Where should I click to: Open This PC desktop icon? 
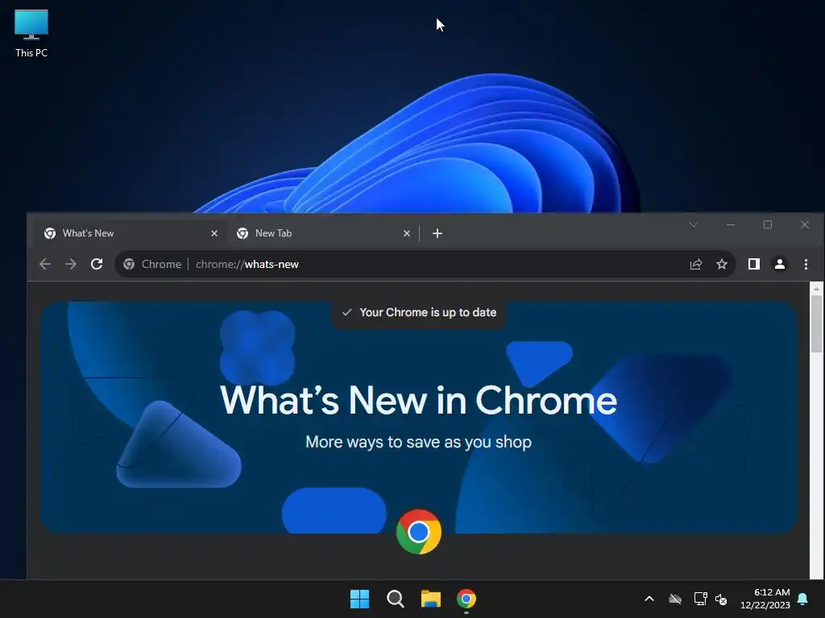31,34
